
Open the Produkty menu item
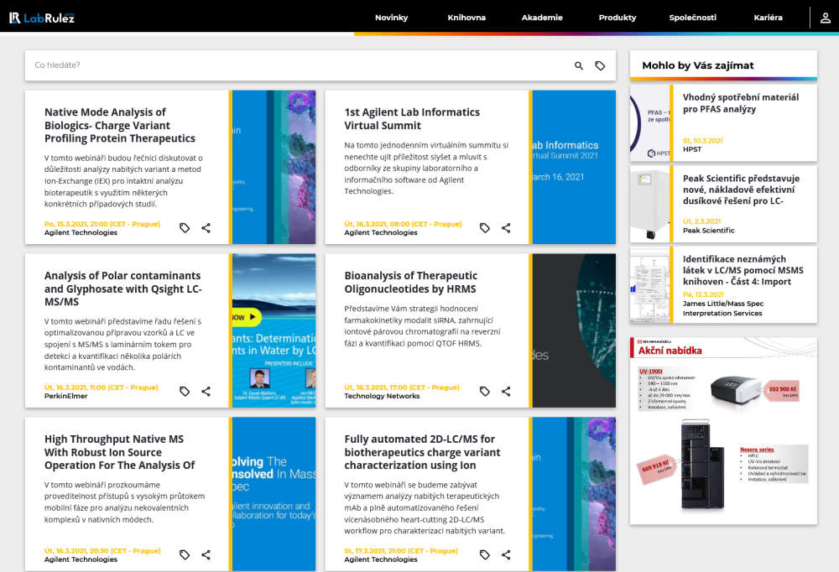(x=618, y=18)
